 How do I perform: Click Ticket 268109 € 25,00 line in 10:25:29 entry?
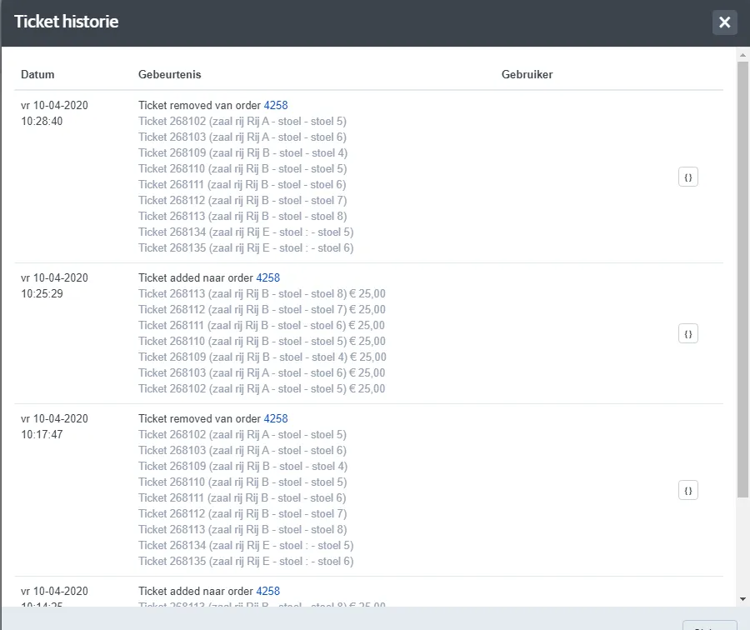tap(262, 357)
